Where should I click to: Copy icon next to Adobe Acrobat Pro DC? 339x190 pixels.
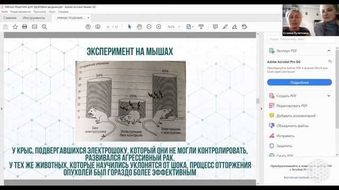click(330, 62)
